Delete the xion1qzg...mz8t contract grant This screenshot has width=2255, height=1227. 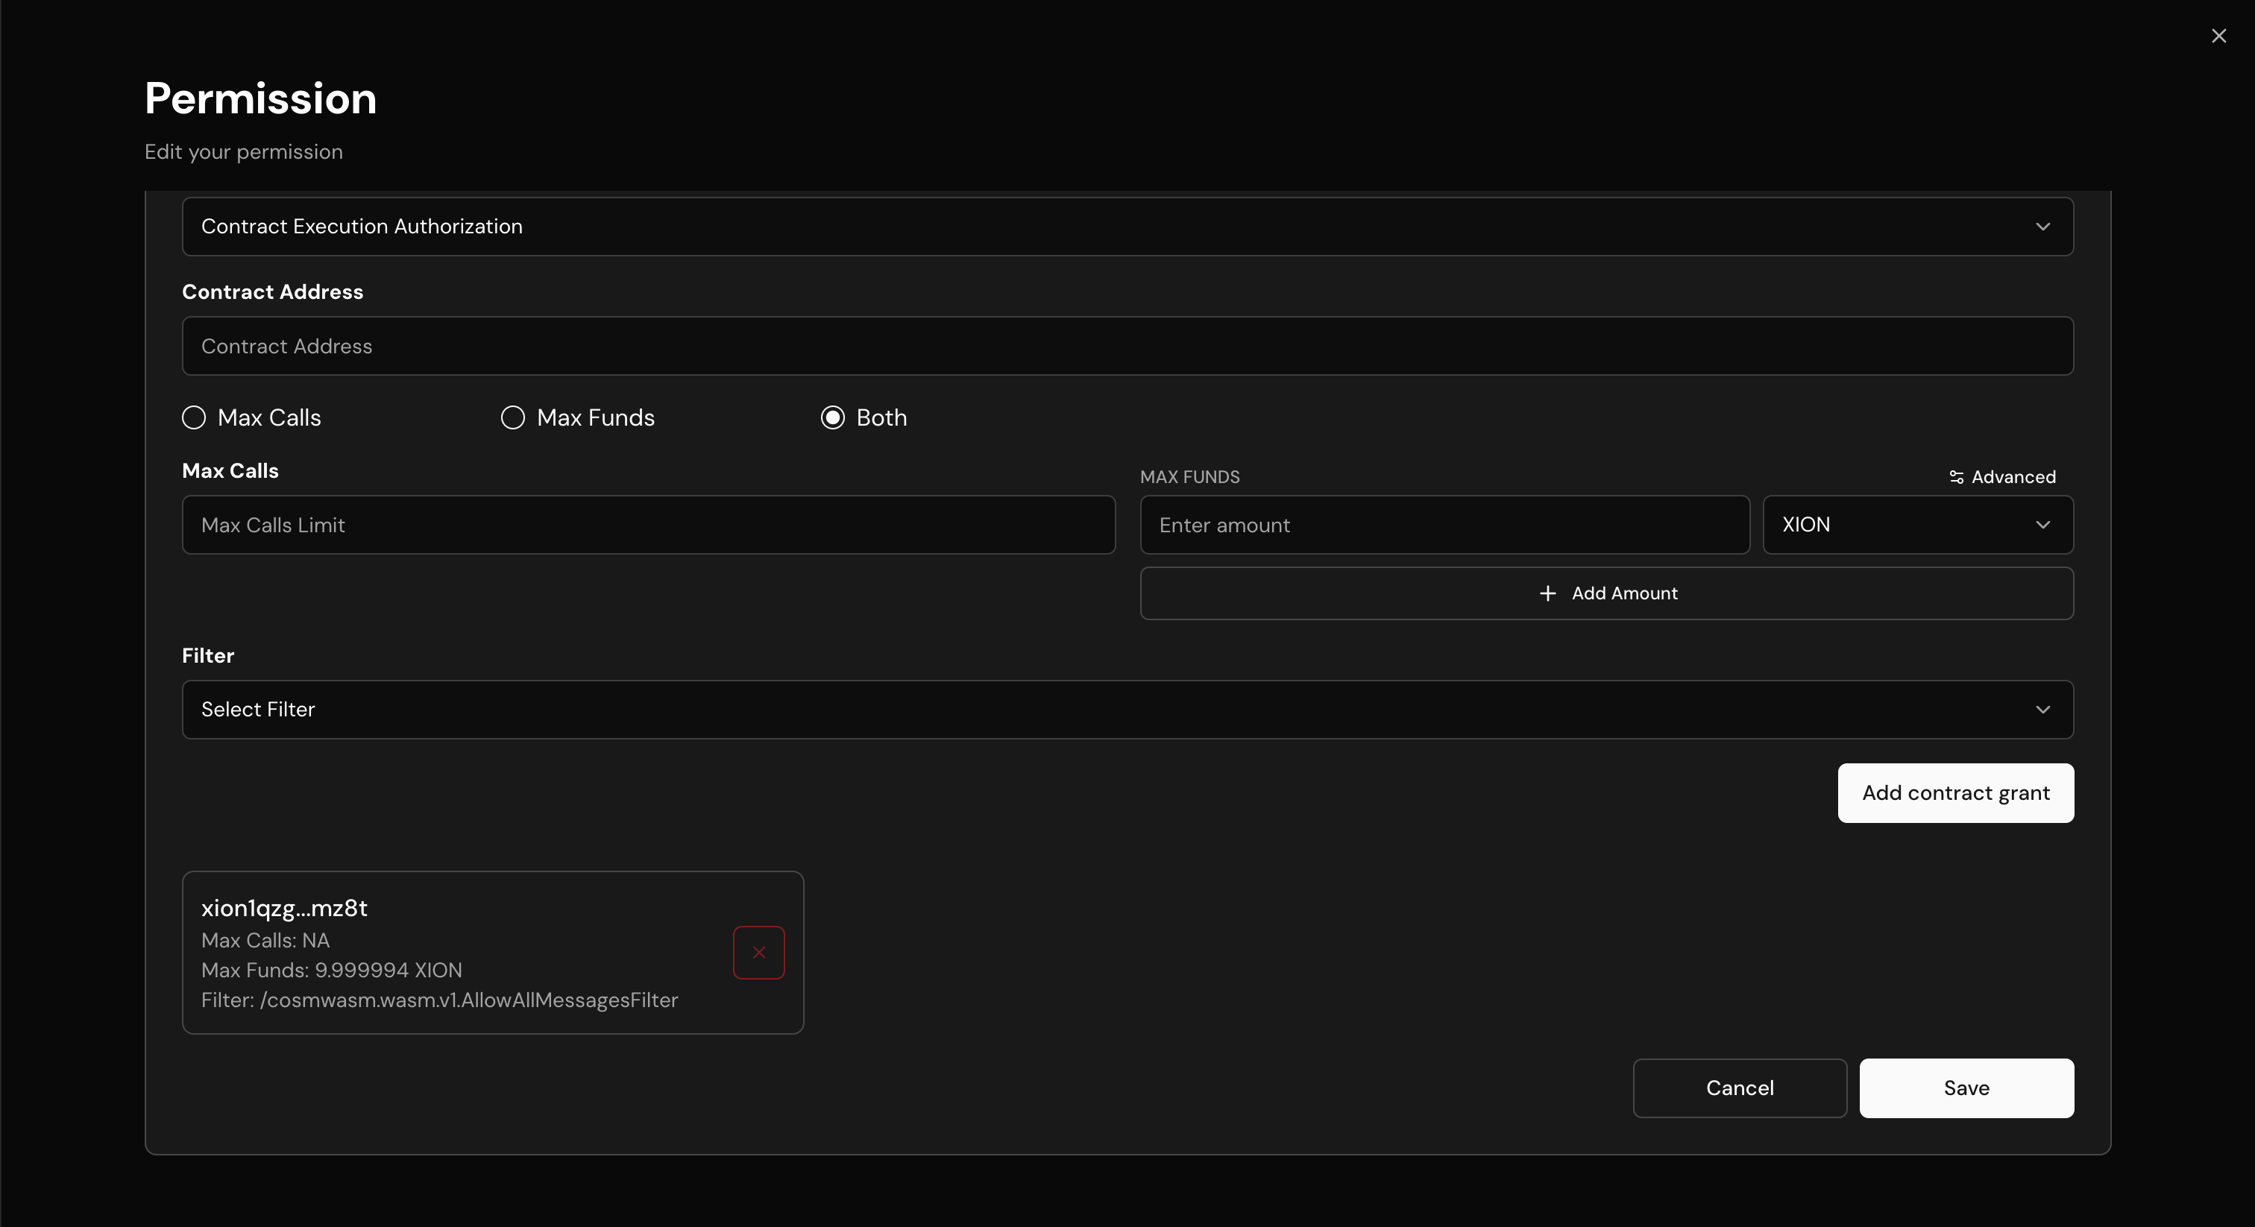(x=758, y=952)
